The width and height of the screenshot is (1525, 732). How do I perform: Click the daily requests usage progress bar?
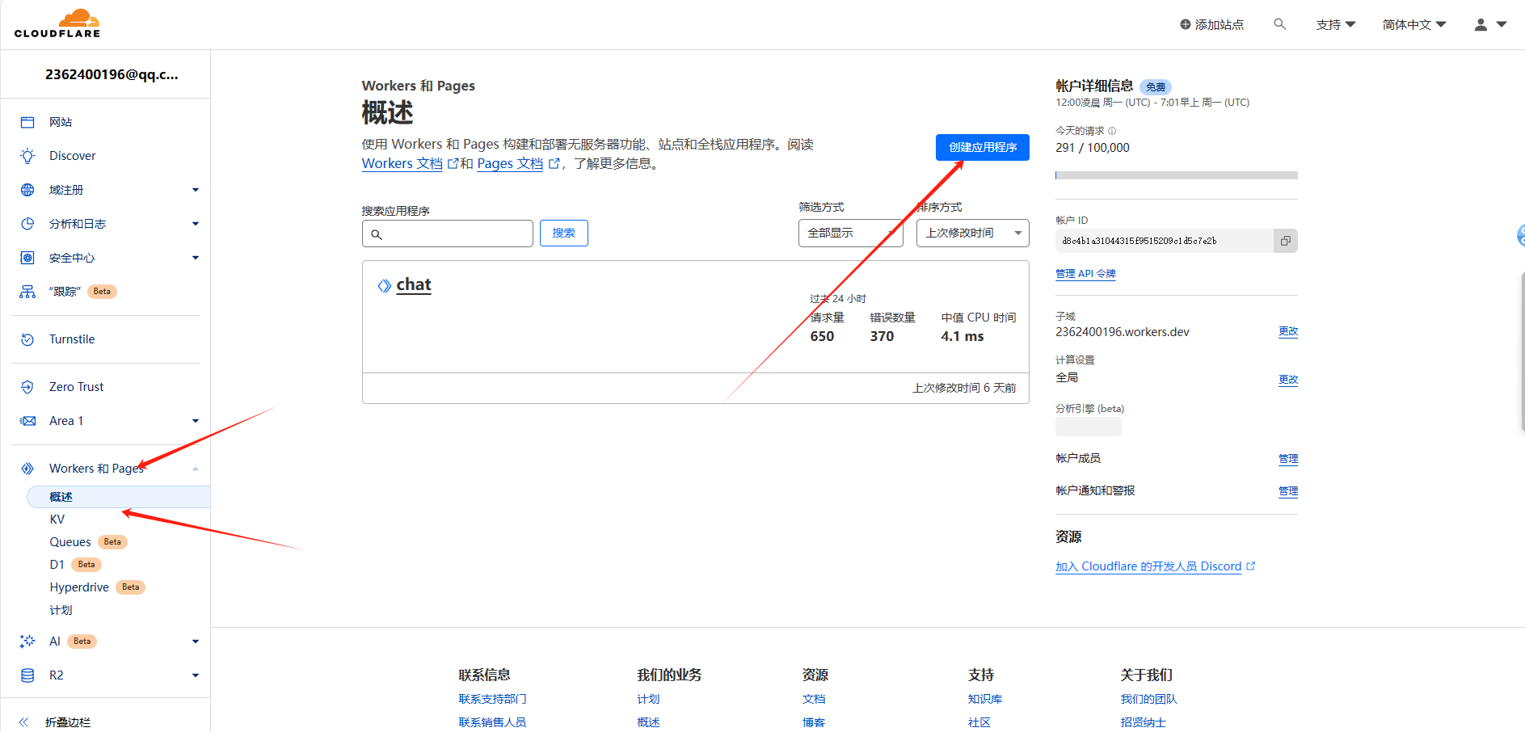[x=1176, y=175]
